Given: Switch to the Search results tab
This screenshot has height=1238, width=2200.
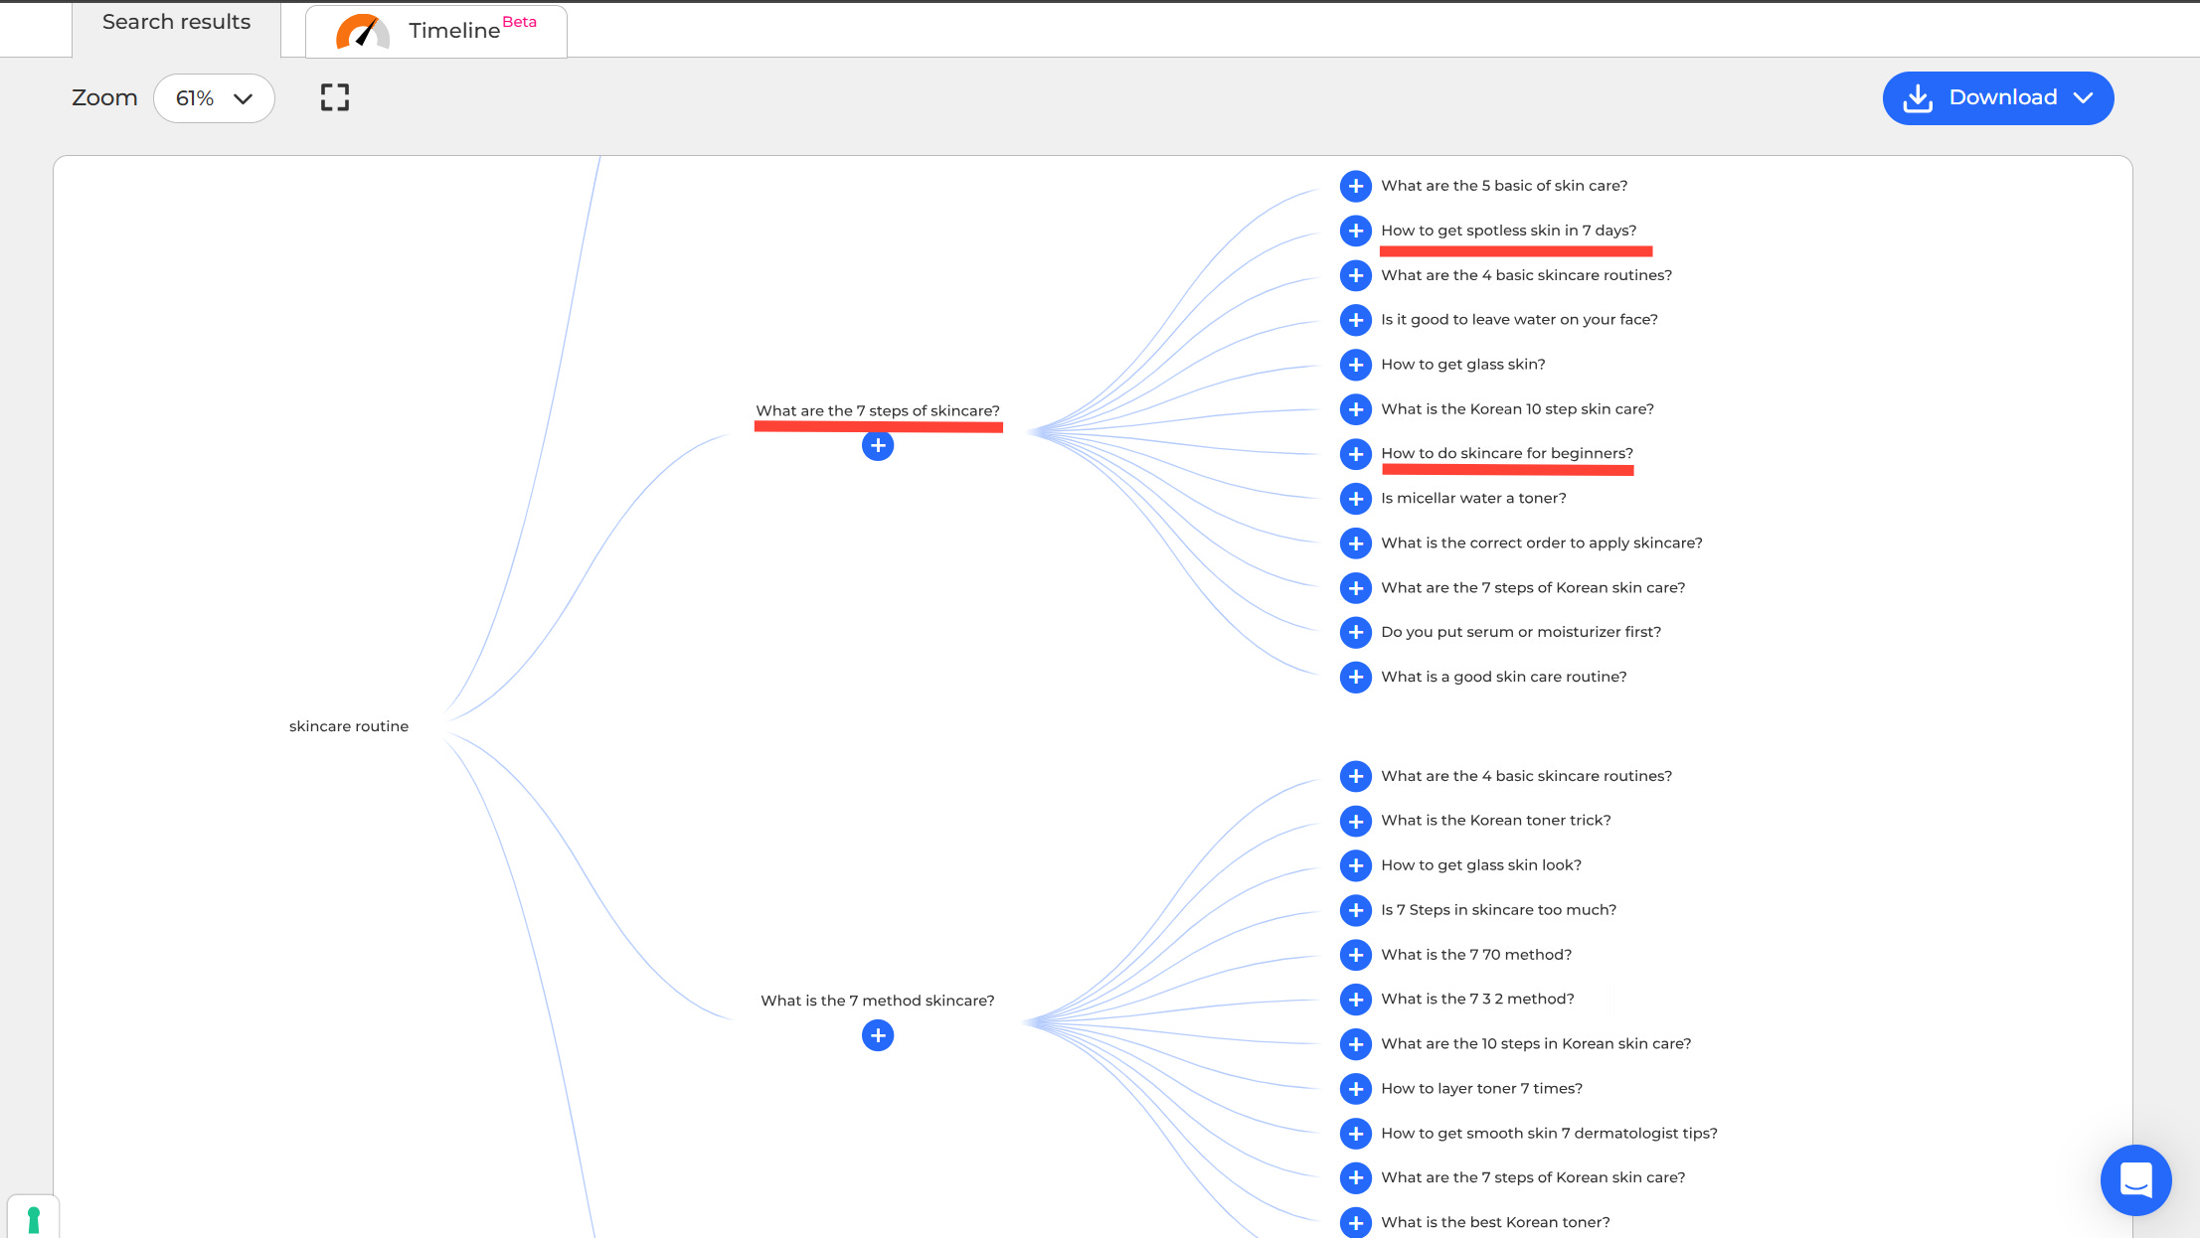Looking at the screenshot, I should pos(176,23).
